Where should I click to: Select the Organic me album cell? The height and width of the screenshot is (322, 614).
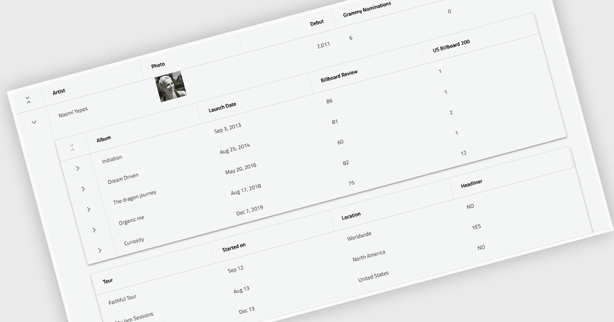(131, 220)
